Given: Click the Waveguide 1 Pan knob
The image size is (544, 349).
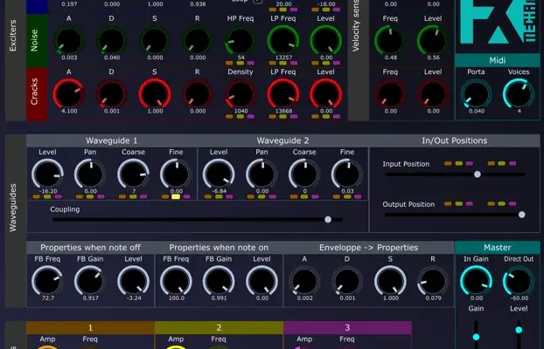Looking at the screenshot, I should [x=90, y=174].
